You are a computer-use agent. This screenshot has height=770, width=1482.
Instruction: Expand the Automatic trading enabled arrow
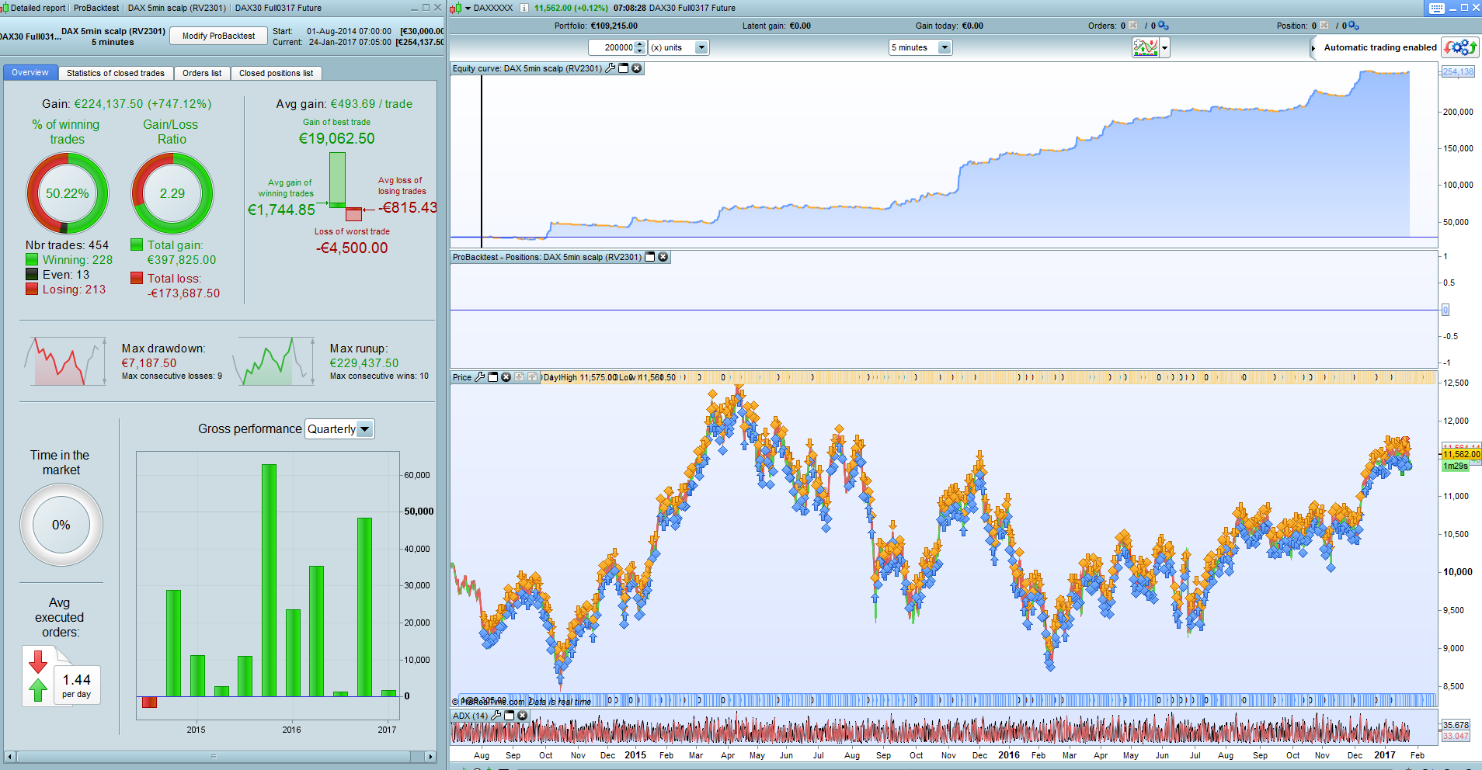(1313, 48)
